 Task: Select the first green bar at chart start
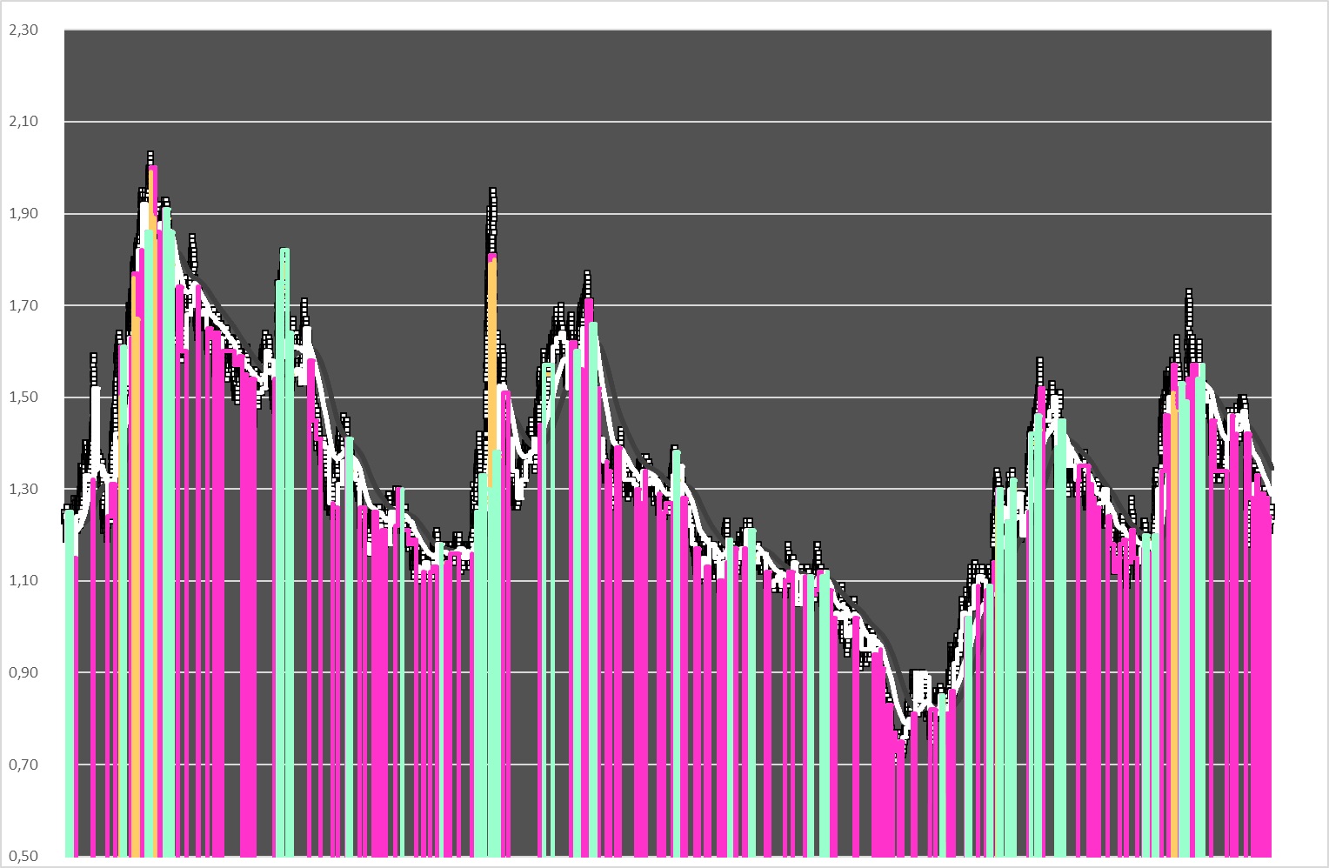point(70,683)
